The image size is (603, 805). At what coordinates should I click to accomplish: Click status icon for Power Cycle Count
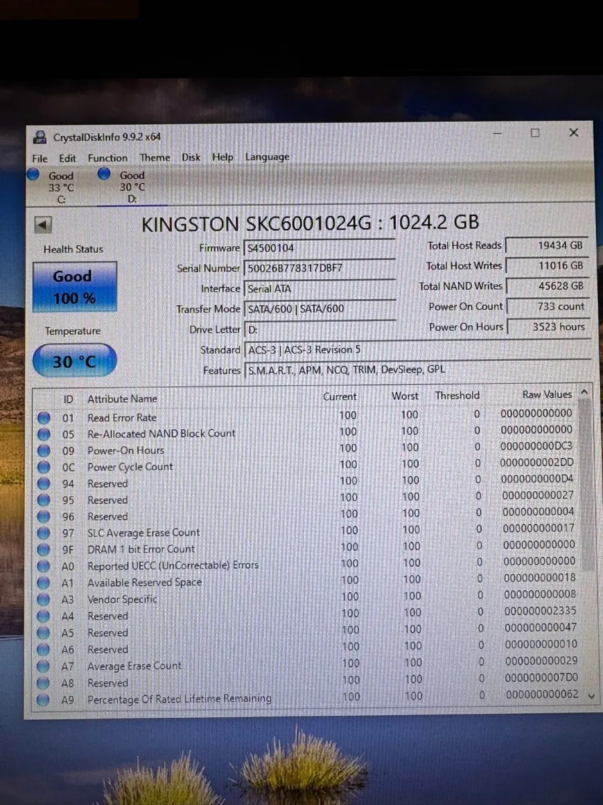[x=44, y=467]
